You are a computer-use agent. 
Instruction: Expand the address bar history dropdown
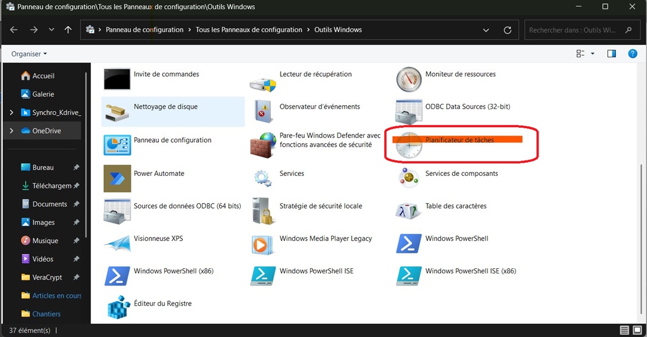click(486, 30)
